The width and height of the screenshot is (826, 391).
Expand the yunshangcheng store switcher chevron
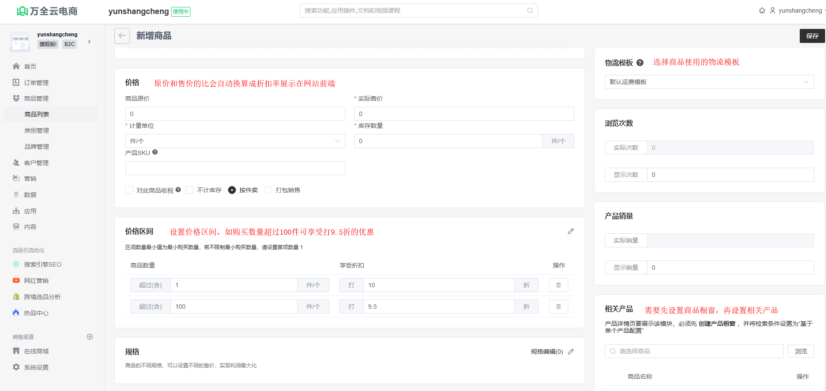pos(89,42)
